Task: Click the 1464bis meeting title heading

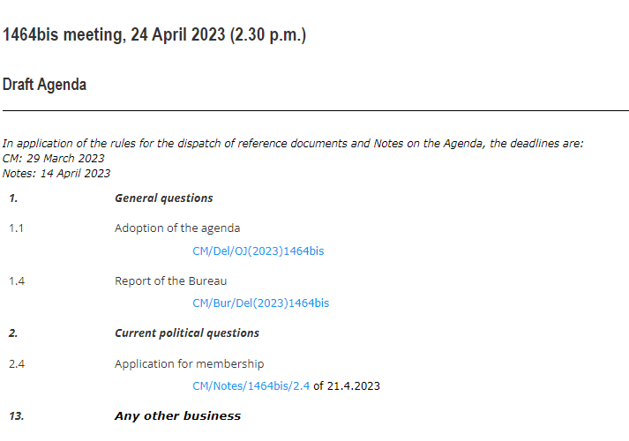Action: click(x=154, y=36)
